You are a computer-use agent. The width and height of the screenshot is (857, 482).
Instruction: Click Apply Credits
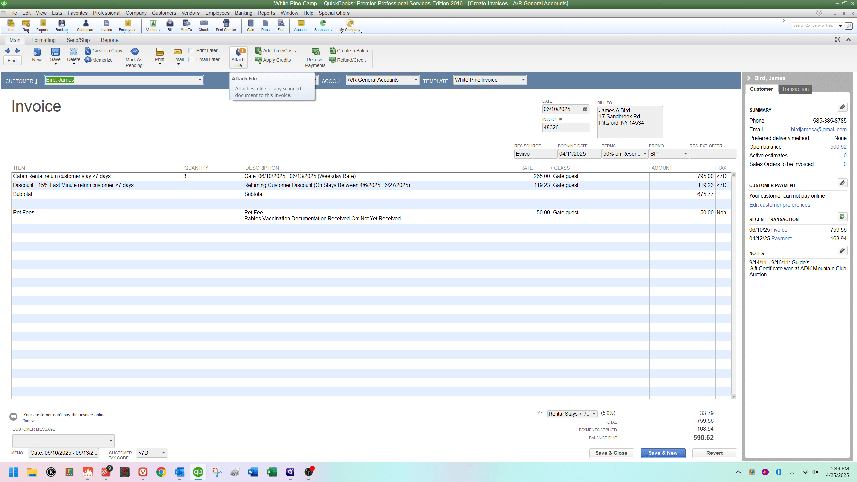pyautogui.click(x=273, y=60)
